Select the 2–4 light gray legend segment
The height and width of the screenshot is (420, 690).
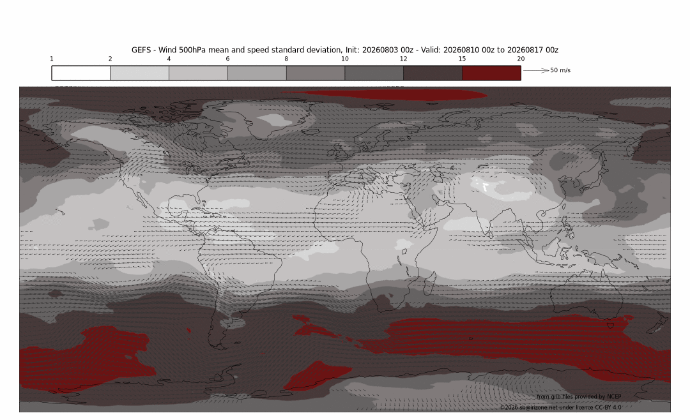point(139,73)
